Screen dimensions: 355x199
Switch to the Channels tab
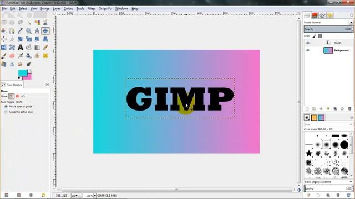tap(315, 15)
